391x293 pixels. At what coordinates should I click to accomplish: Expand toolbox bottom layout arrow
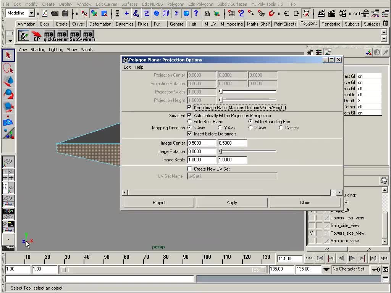(8, 240)
